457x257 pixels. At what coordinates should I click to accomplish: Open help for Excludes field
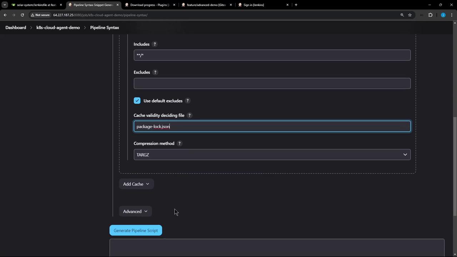point(155,72)
